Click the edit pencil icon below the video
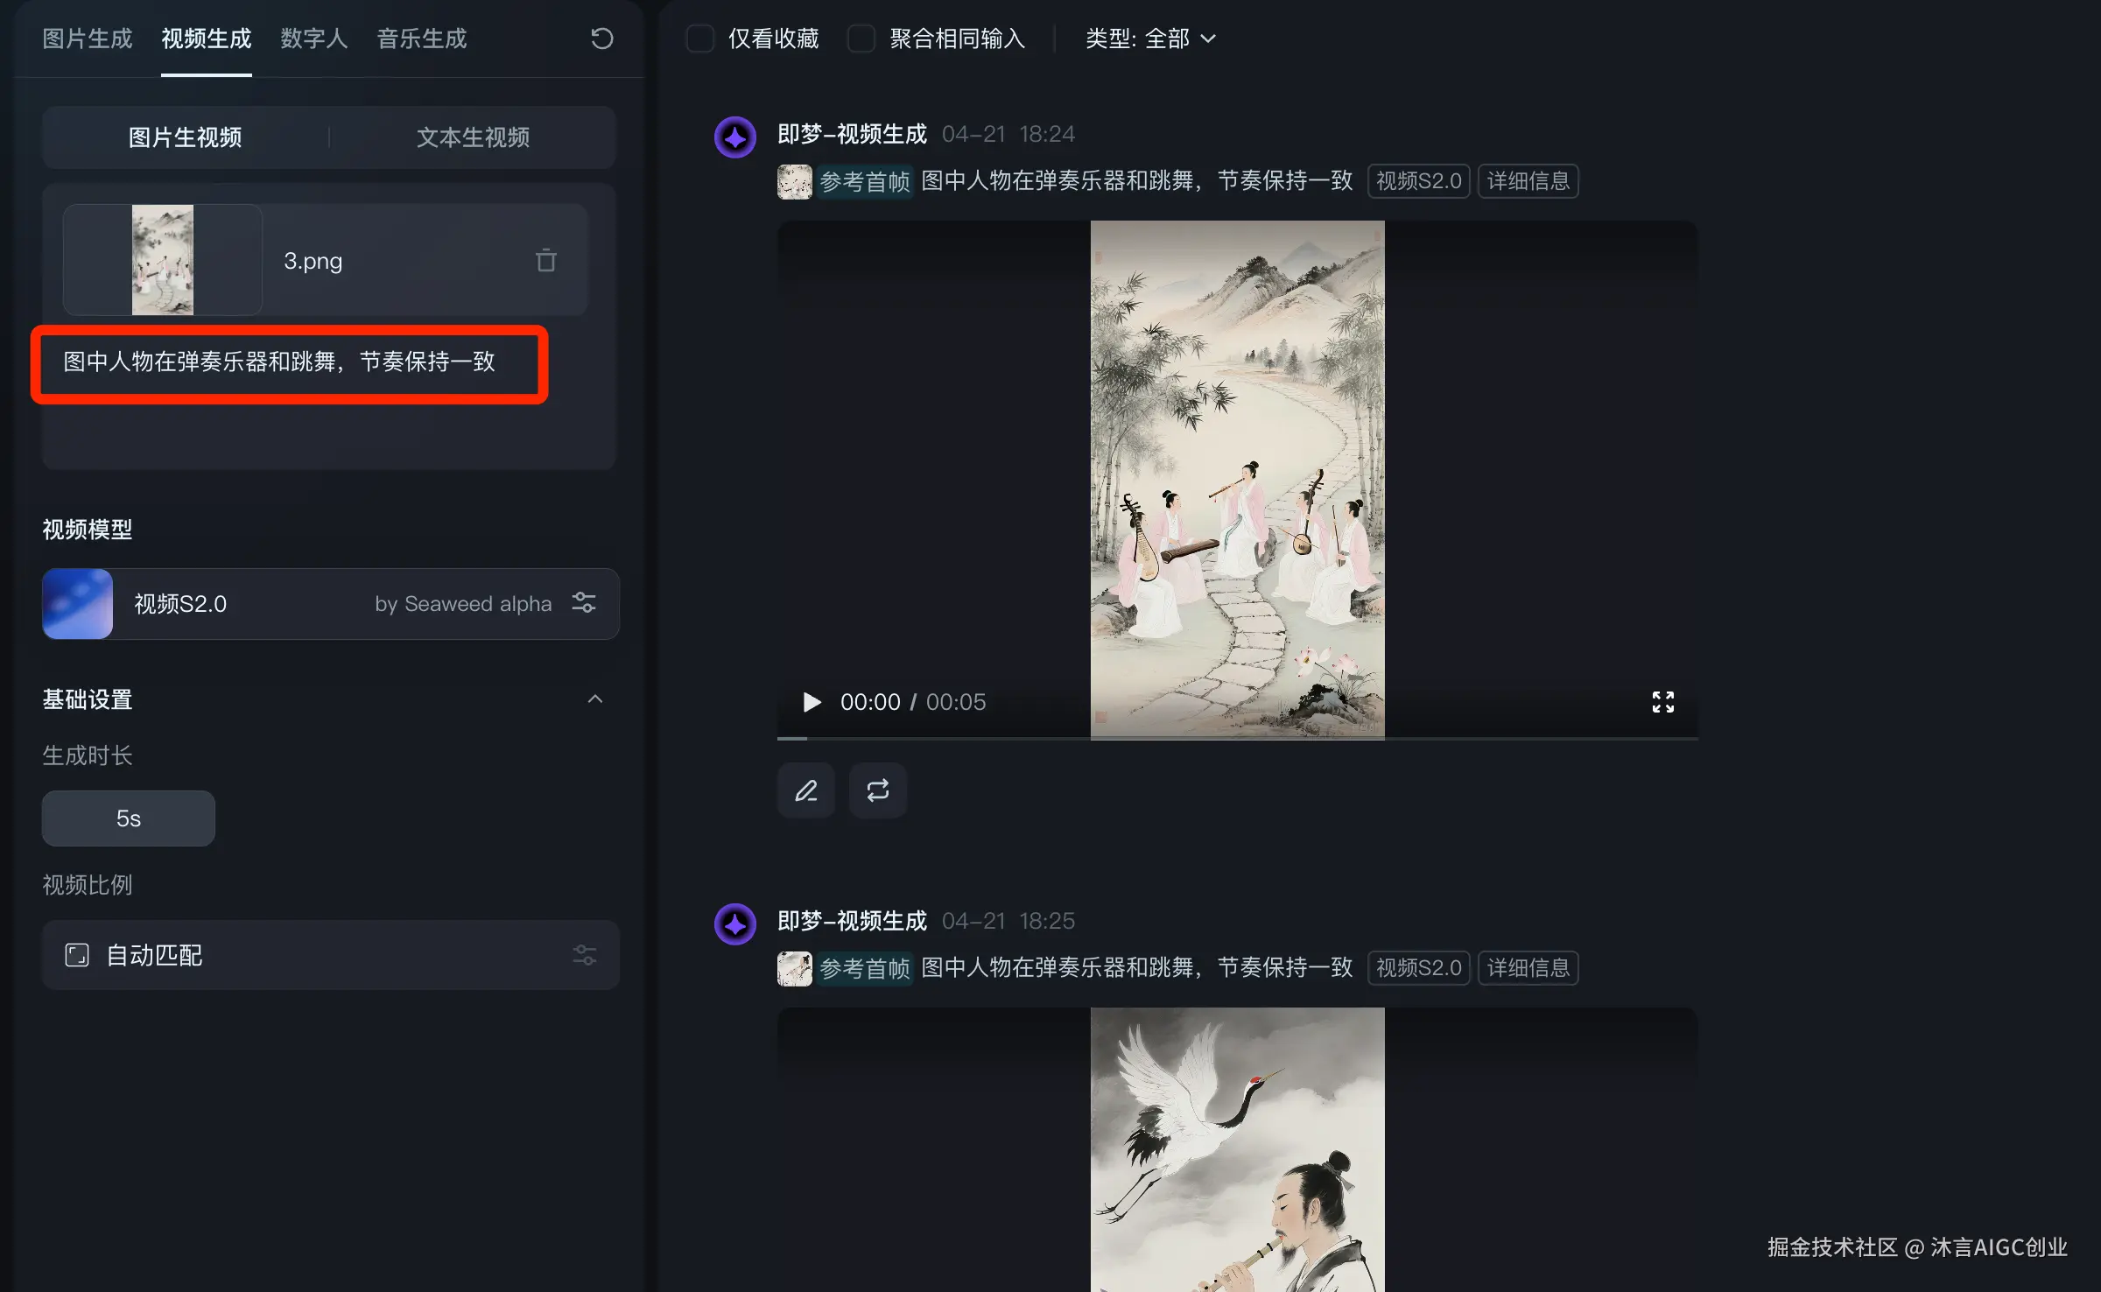The height and width of the screenshot is (1292, 2101). click(x=805, y=790)
